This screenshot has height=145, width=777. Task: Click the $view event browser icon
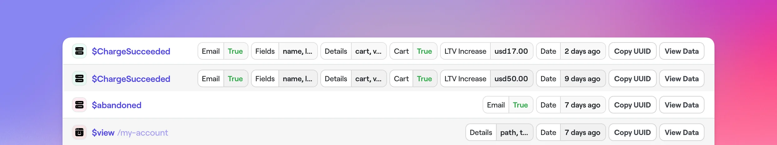(x=79, y=132)
